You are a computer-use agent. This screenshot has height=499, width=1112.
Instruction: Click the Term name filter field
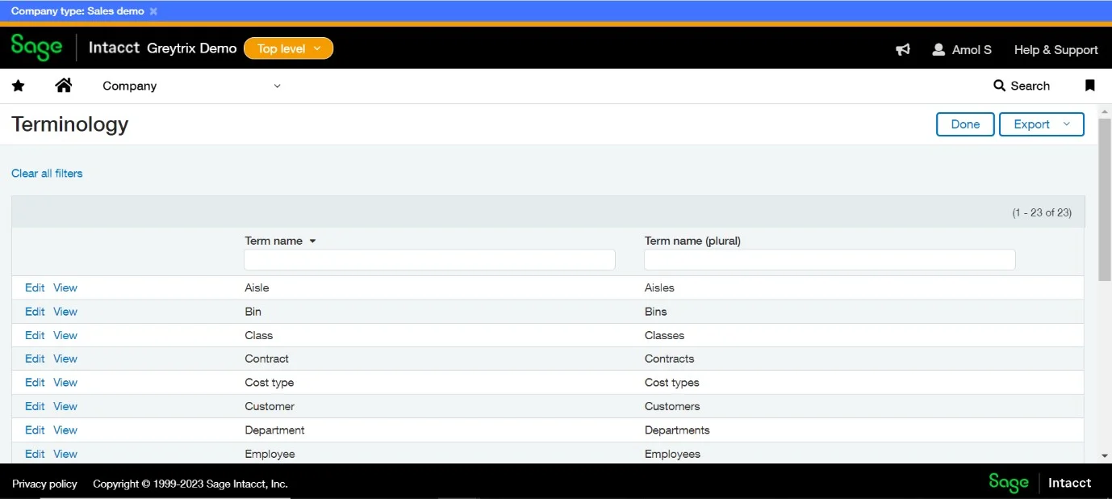pyautogui.click(x=429, y=259)
